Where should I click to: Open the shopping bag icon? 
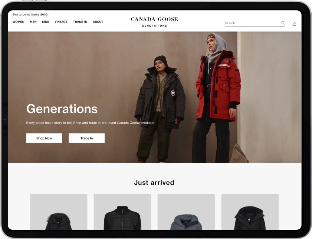pos(294,24)
